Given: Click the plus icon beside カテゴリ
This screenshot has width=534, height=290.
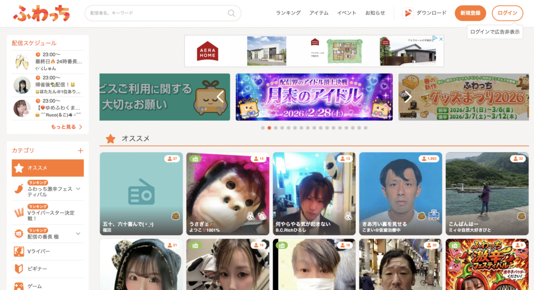Looking at the screenshot, I should (x=80, y=151).
